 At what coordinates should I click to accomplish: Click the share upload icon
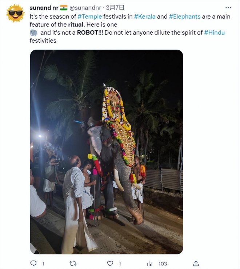point(196,263)
